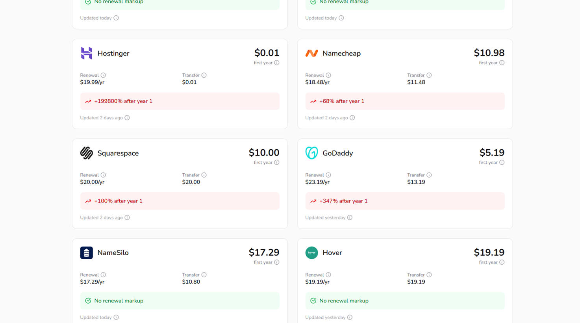
Task: Click info icon next to GoDaddy first year
Action: pos(502,162)
